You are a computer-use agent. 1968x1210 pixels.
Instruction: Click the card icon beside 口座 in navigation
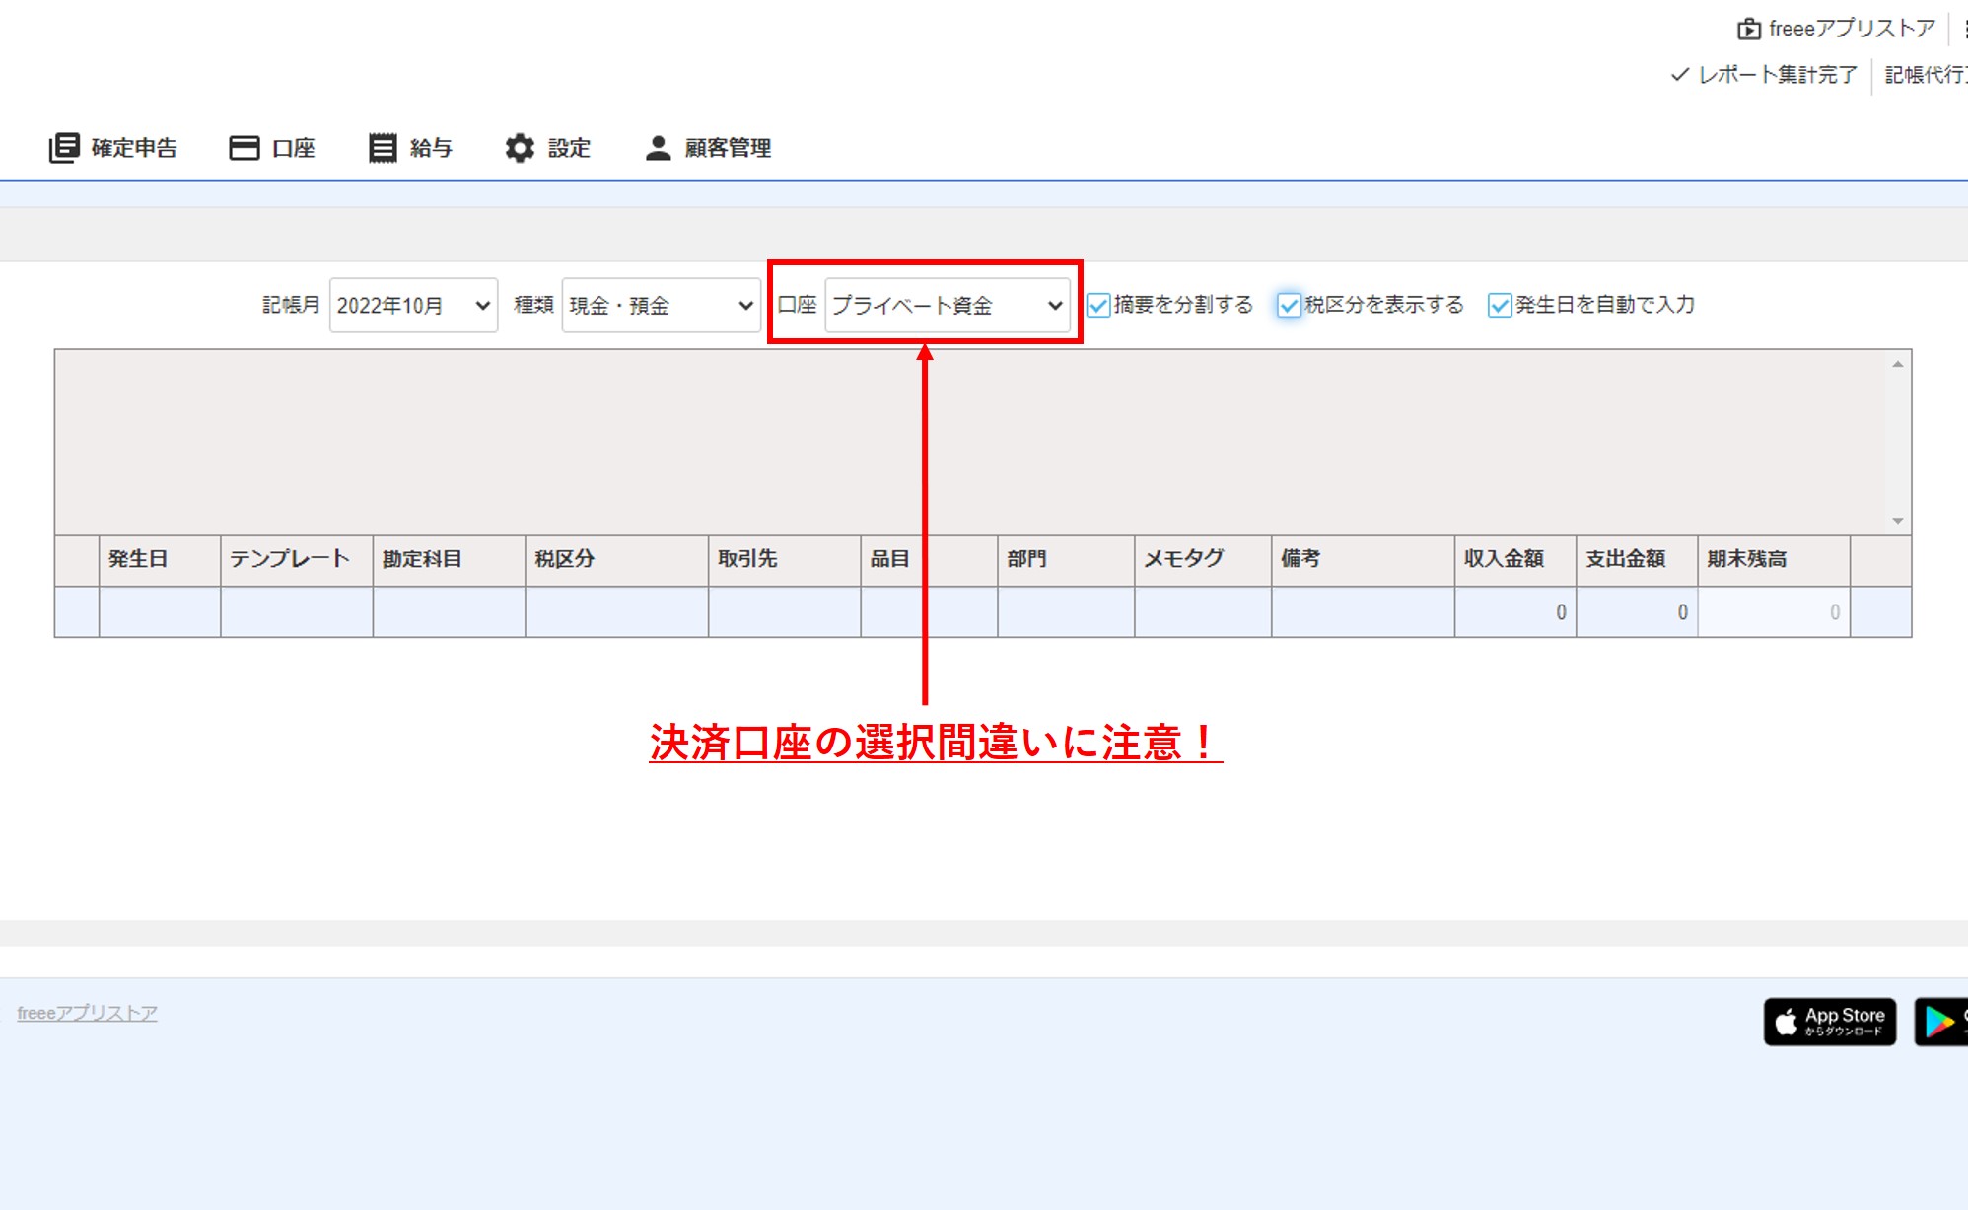(244, 148)
